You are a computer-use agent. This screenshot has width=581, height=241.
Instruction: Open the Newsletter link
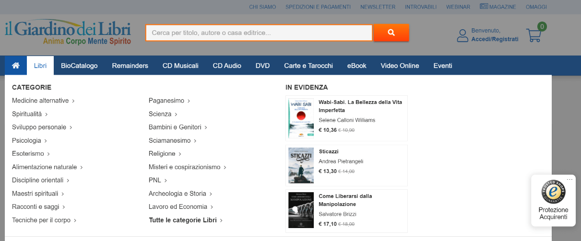click(378, 7)
